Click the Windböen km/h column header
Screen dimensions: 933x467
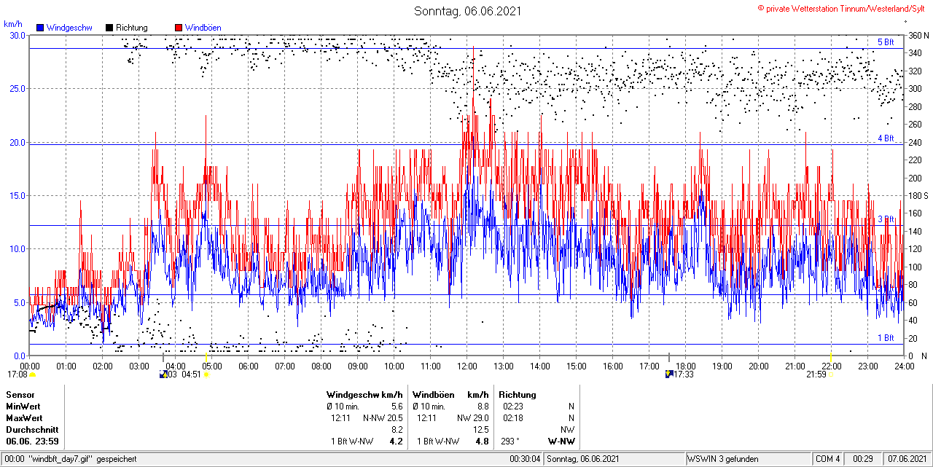click(450, 394)
